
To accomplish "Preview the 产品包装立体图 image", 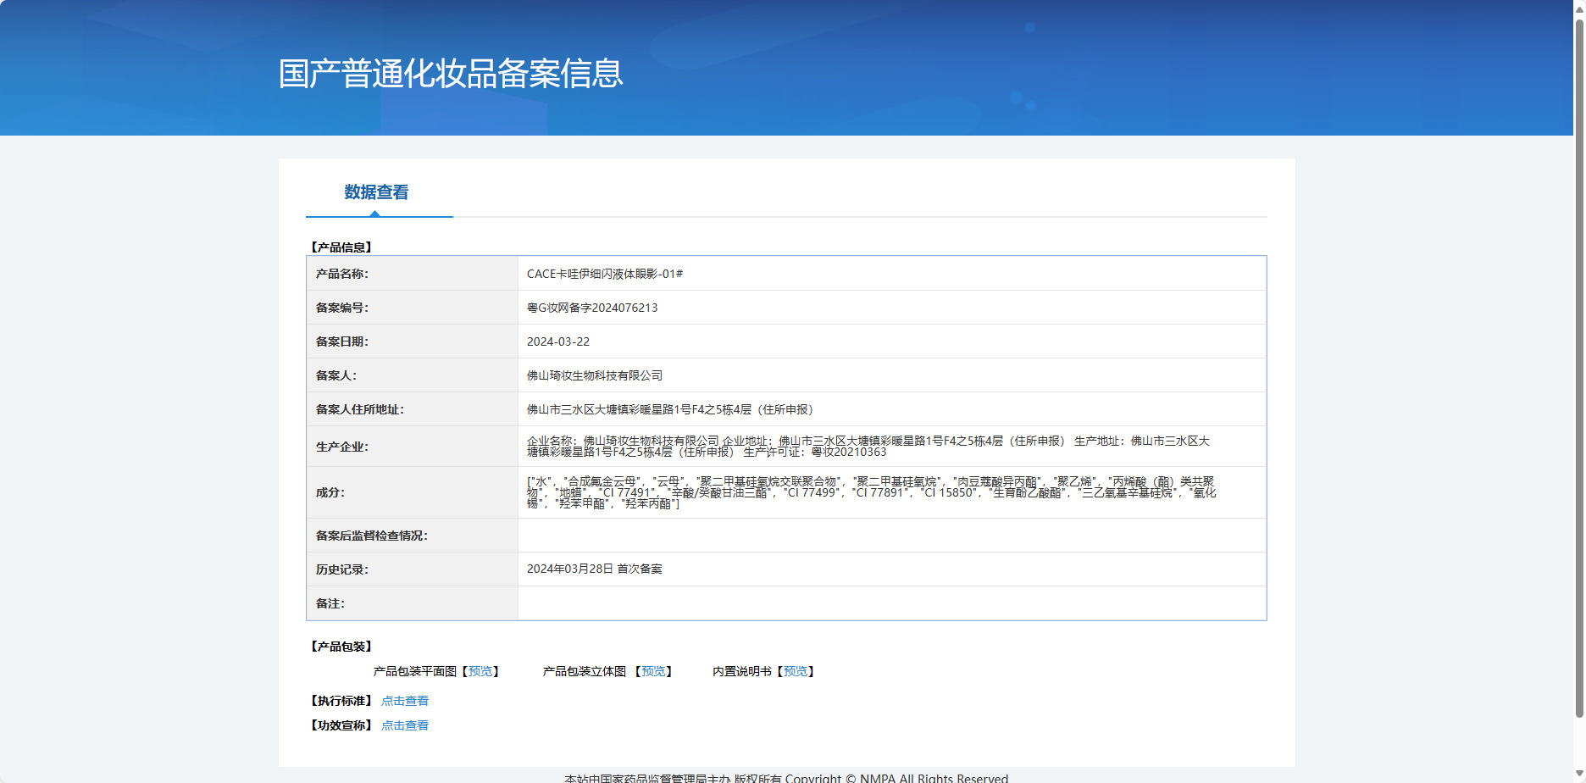I will 653,671.
